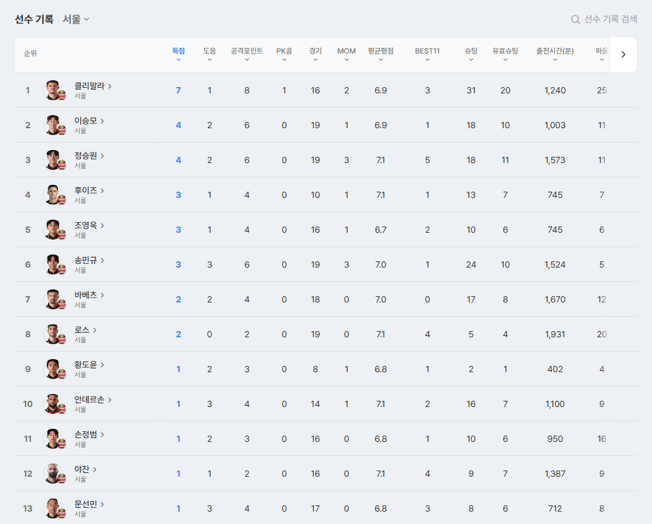
Task: Open the 손정범 player page
Action: click(x=89, y=435)
